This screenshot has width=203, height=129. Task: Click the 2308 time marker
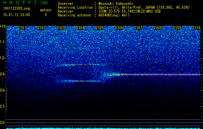[x=158, y=28]
